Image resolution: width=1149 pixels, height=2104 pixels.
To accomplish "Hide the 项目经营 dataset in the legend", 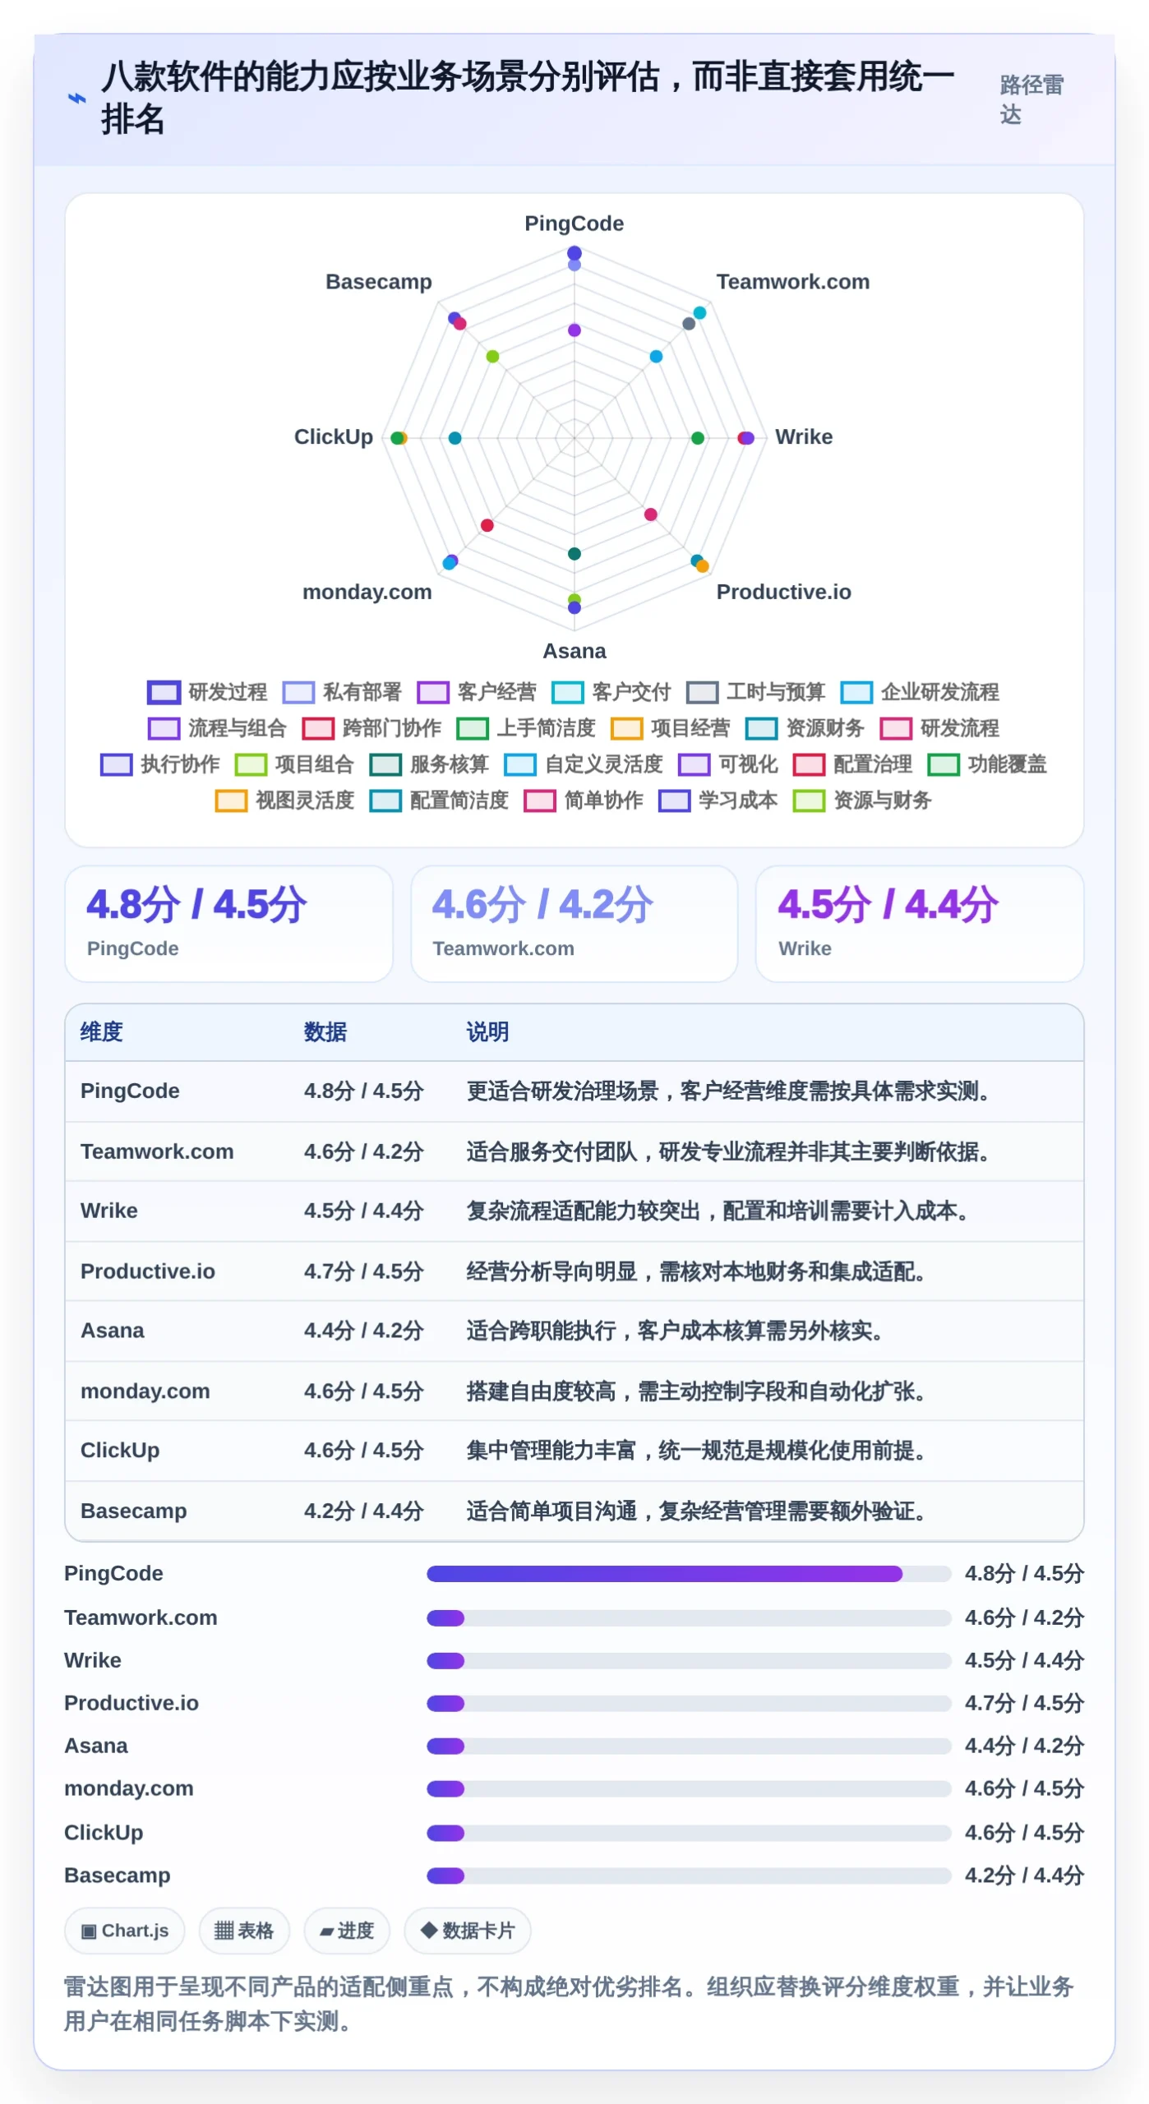I will point(671,728).
